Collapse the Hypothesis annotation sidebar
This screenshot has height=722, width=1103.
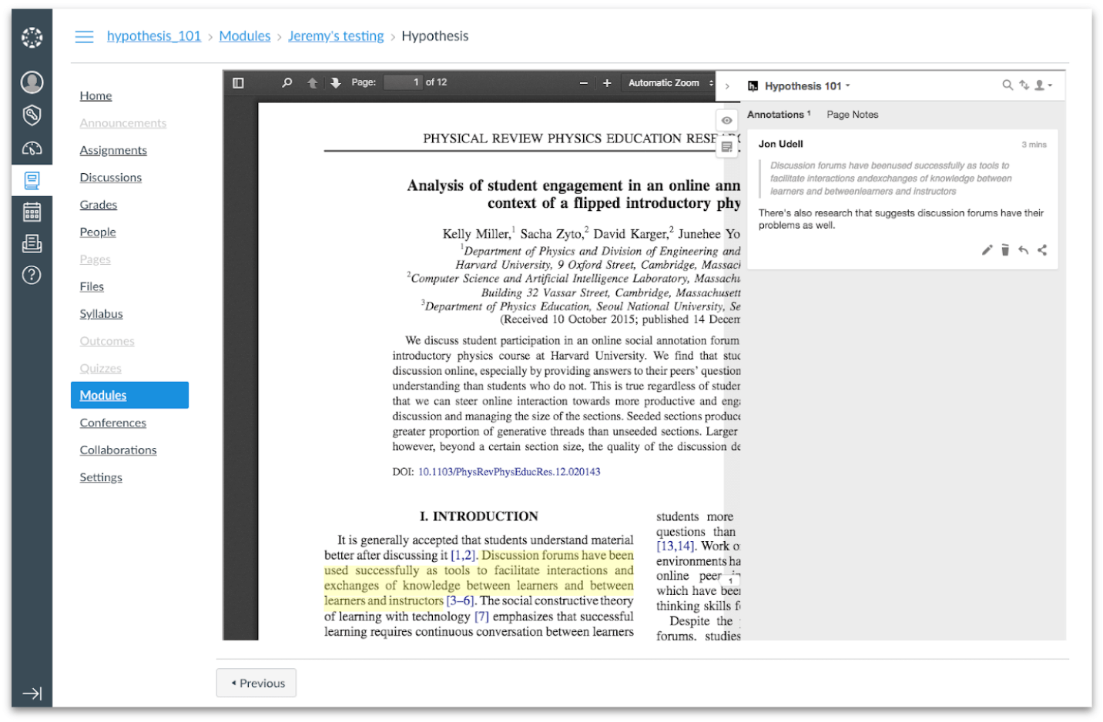[727, 86]
